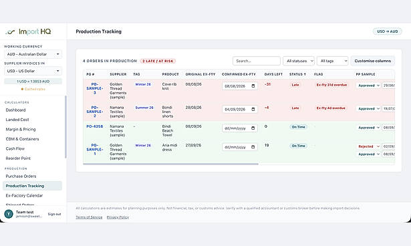The height and width of the screenshot is (246, 411).
Task: Click the Import HQ logo
Action: 28,31
